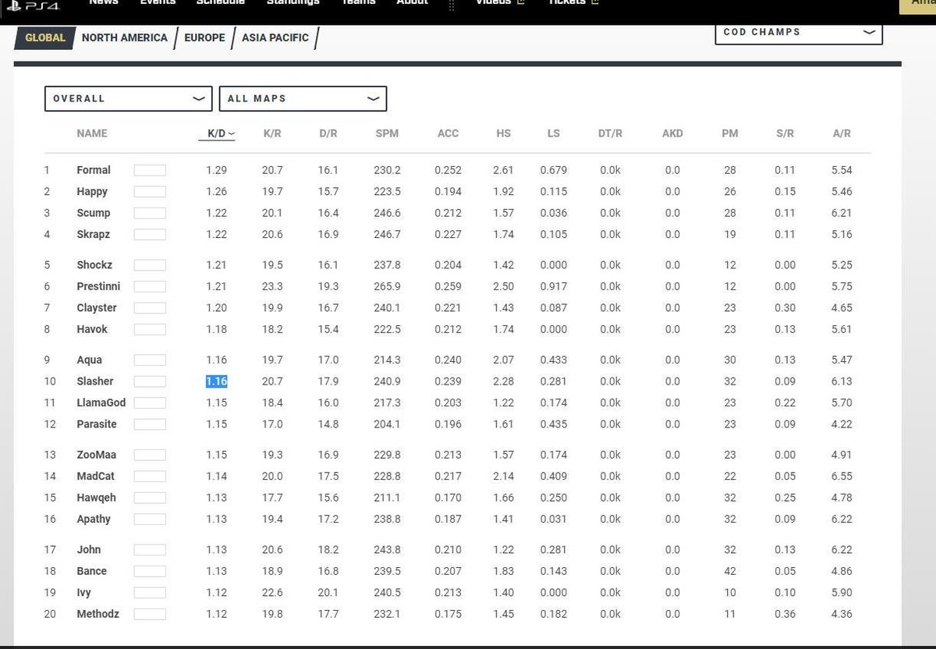Open player Happy's row
The image size is (936, 649).
tap(92, 191)
